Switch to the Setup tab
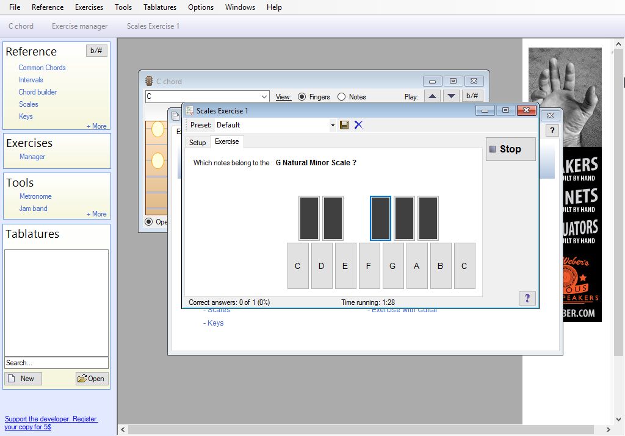The width and height of the screenshot is (625, 436). coord(197,141)
